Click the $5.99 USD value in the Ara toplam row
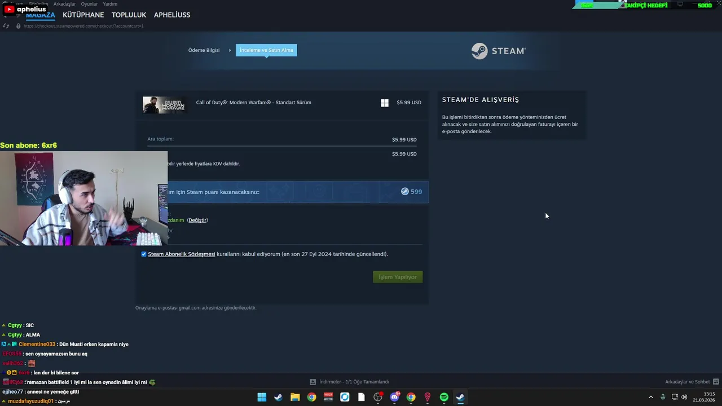The width and height of the screenshot is (722, 406). point(404,140)
